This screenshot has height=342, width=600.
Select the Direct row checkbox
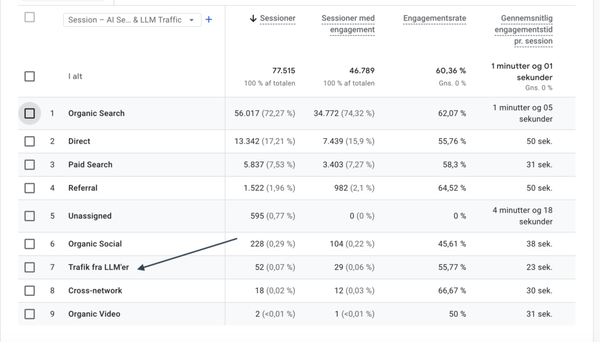29,141
